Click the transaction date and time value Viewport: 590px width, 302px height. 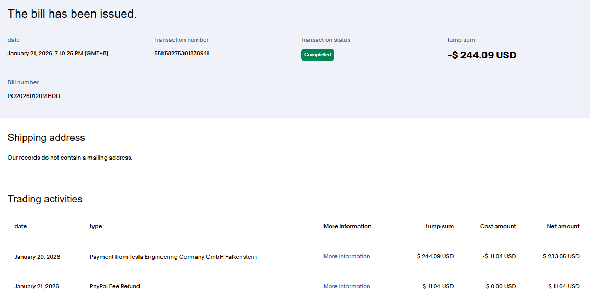coord(57,53)
